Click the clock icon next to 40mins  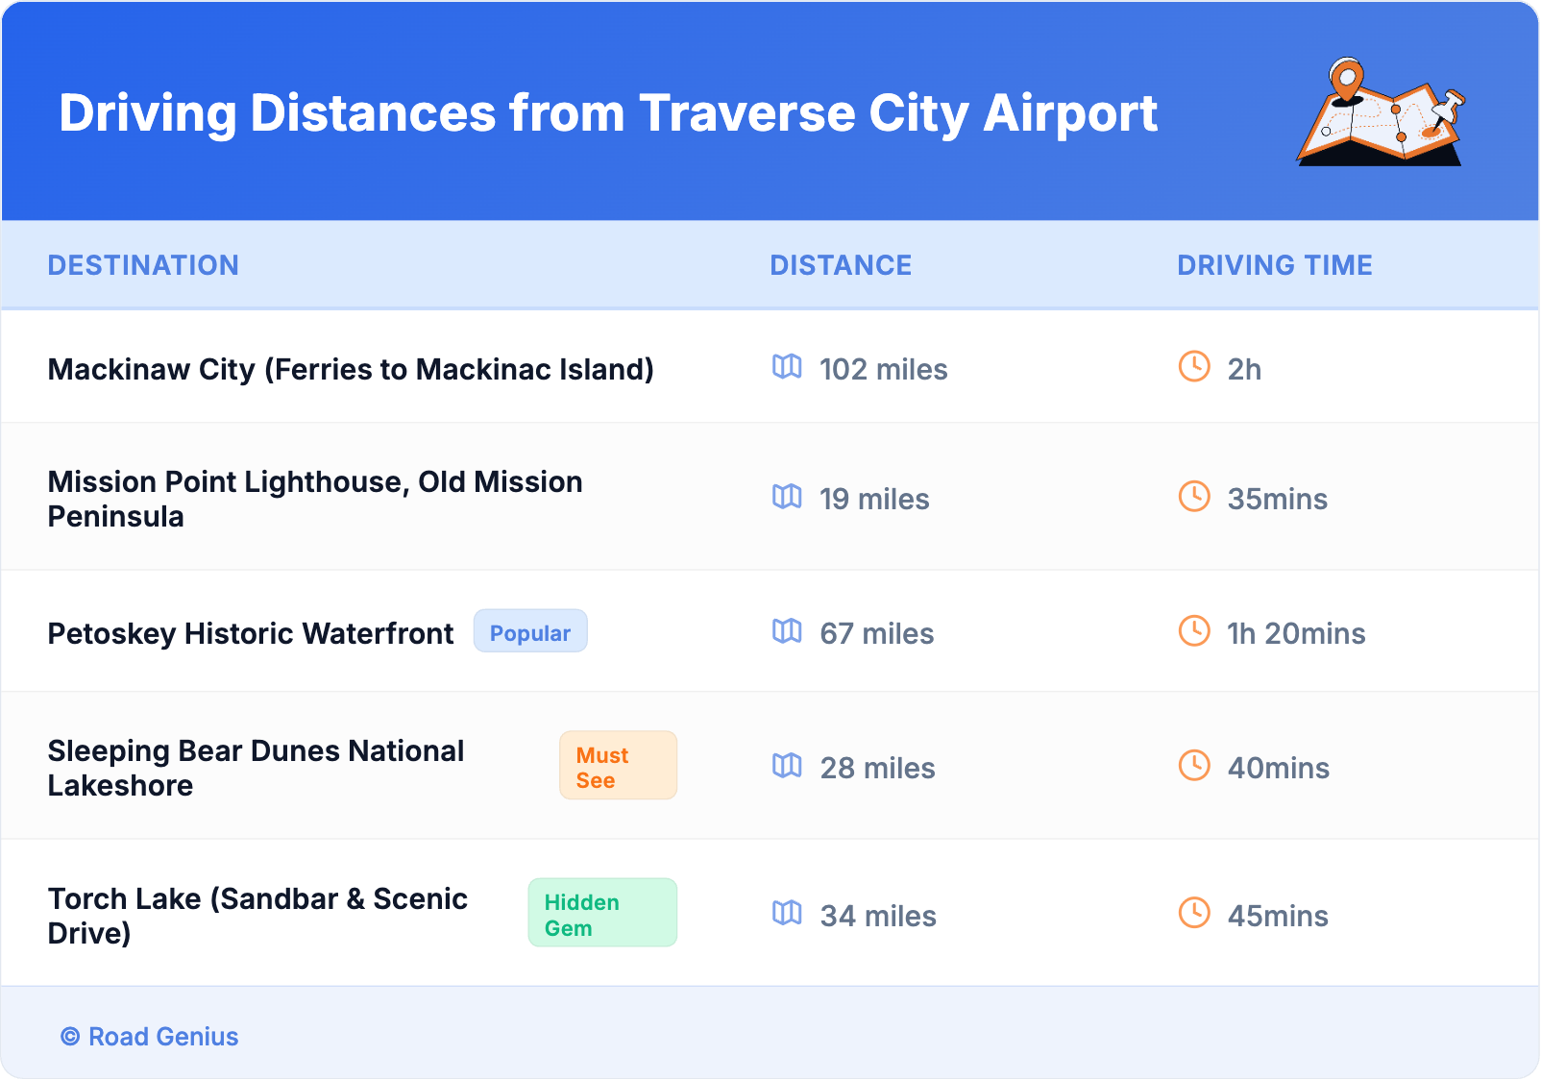[x=1194, y=766]
